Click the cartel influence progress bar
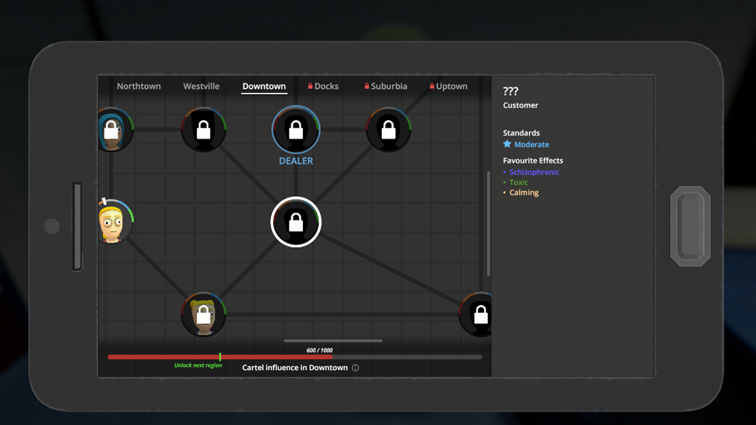The width and height of the screenshot is (756, 425). [x=295, y=357]
